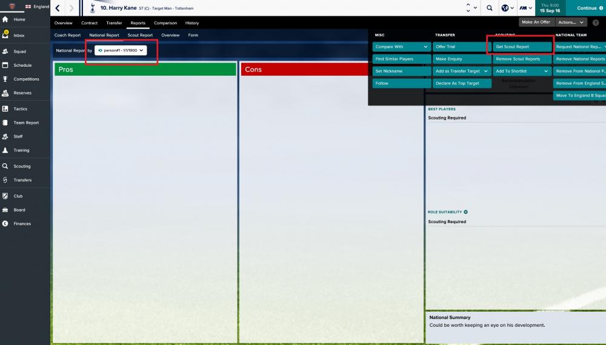Viewport: 606px width, 345px height.
Task: Click the search magnifier in top bar
Action: click(490, 8)
